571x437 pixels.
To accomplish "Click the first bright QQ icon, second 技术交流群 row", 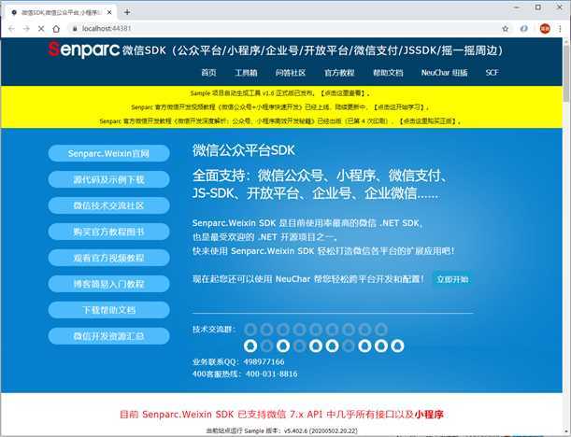I will point(250,345).
